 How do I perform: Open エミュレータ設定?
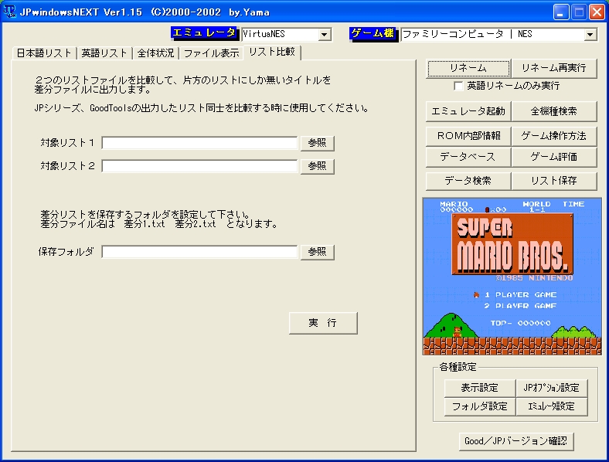pos(552,406)
